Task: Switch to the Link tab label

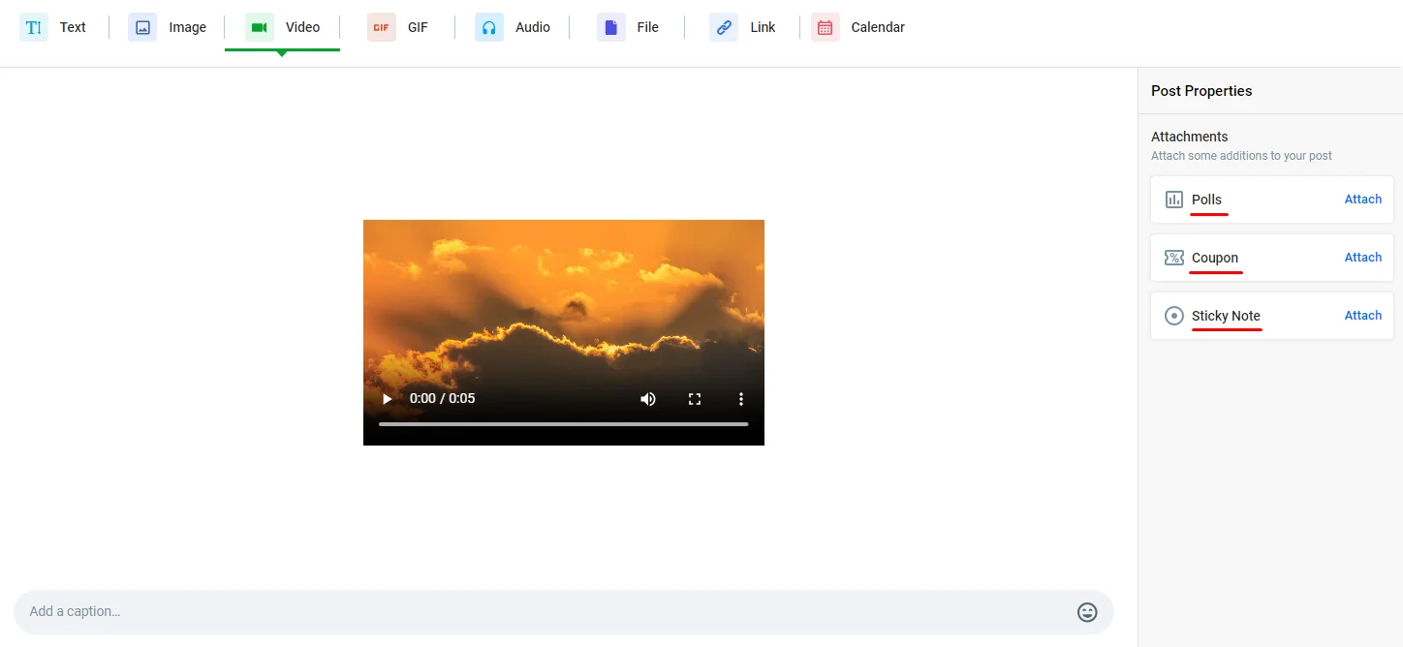Action: click(763, 27)
